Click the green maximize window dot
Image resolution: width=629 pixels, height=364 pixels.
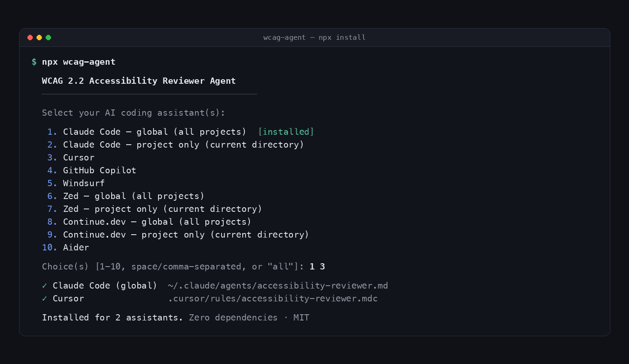point(48,37)
